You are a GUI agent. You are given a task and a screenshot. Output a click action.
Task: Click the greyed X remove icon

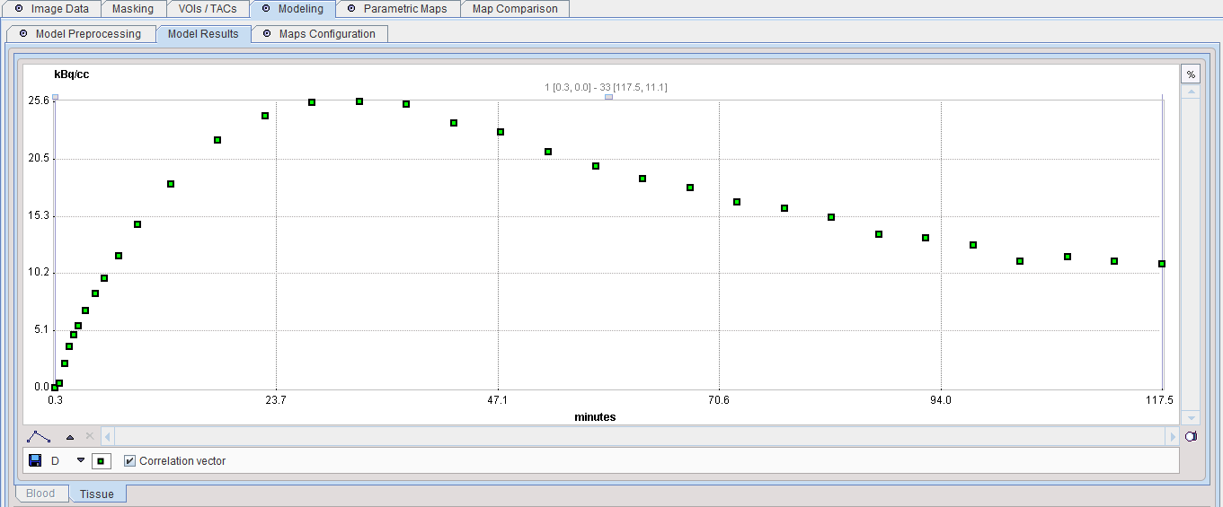point(89,436)
